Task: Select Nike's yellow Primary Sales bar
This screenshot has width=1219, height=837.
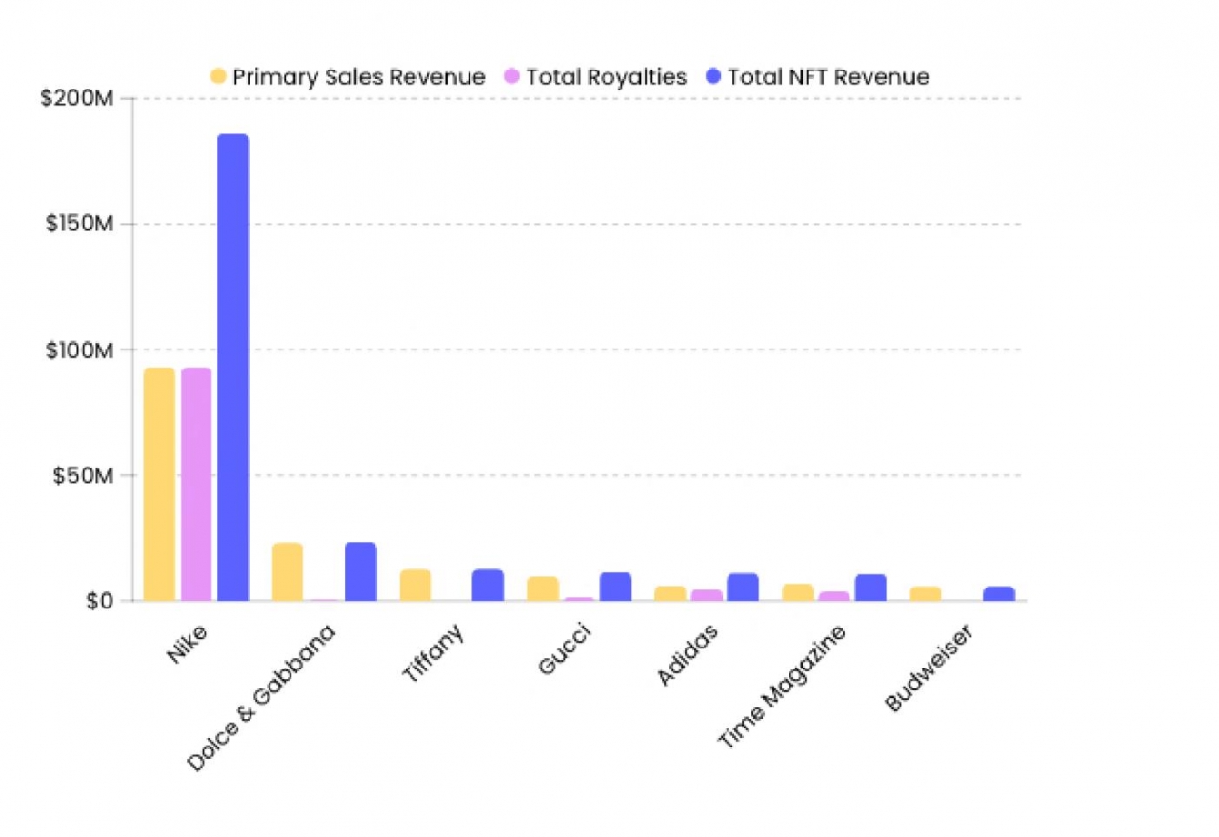Action: [x=159, y=484]
